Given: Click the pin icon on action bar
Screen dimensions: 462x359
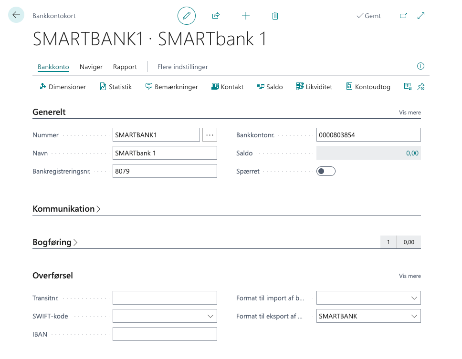Looking at the screenshot, I should [420, 87].
